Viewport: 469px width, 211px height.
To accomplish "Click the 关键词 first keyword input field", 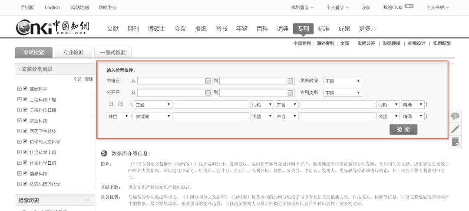I will [x=211, y=116].
